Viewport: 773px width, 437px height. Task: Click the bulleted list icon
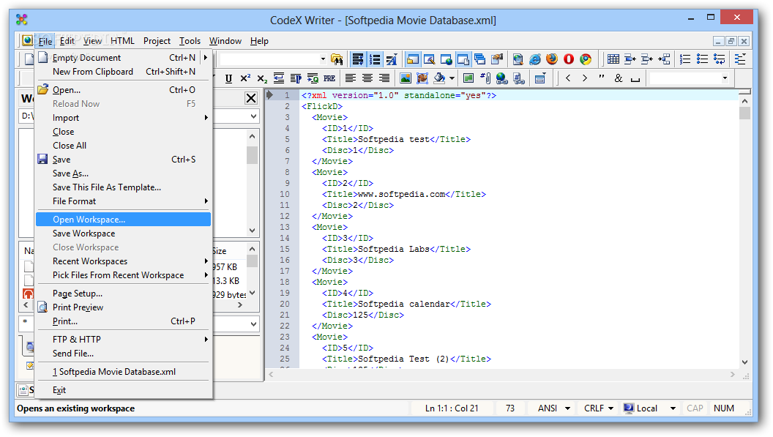(x=702, y=60)
